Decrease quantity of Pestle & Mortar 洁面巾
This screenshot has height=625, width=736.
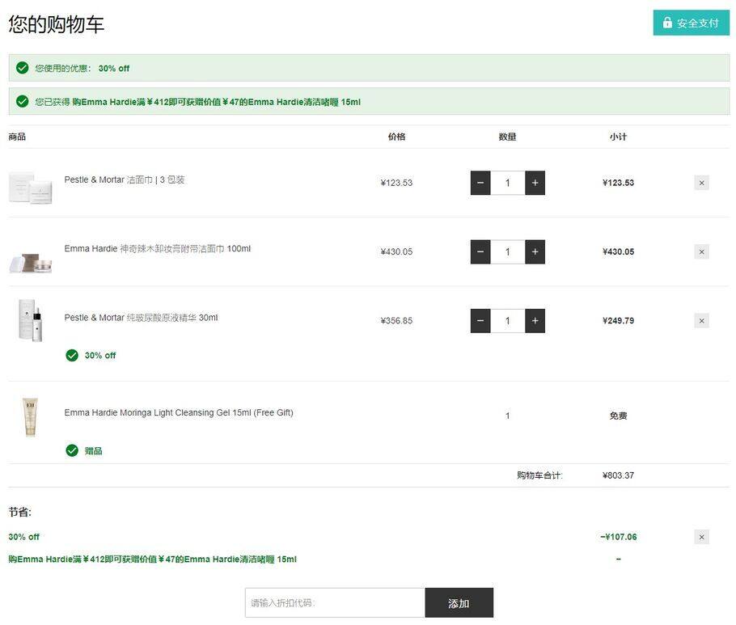click(x=480, y=183)
